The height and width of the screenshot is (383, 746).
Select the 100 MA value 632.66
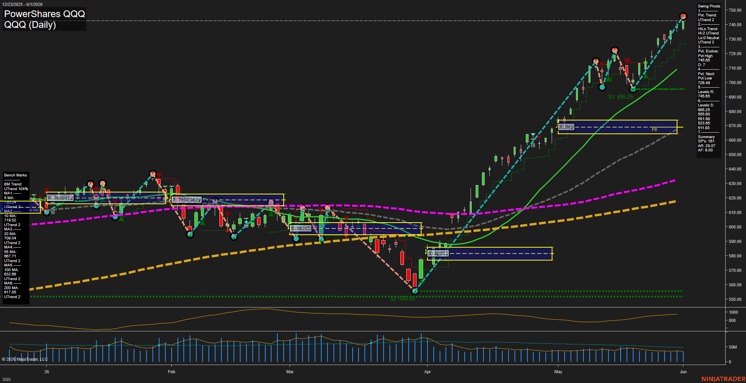point(10,274)
